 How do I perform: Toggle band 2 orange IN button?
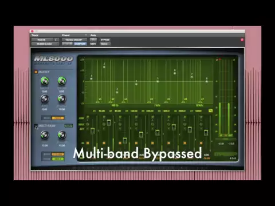pos(104,143)
